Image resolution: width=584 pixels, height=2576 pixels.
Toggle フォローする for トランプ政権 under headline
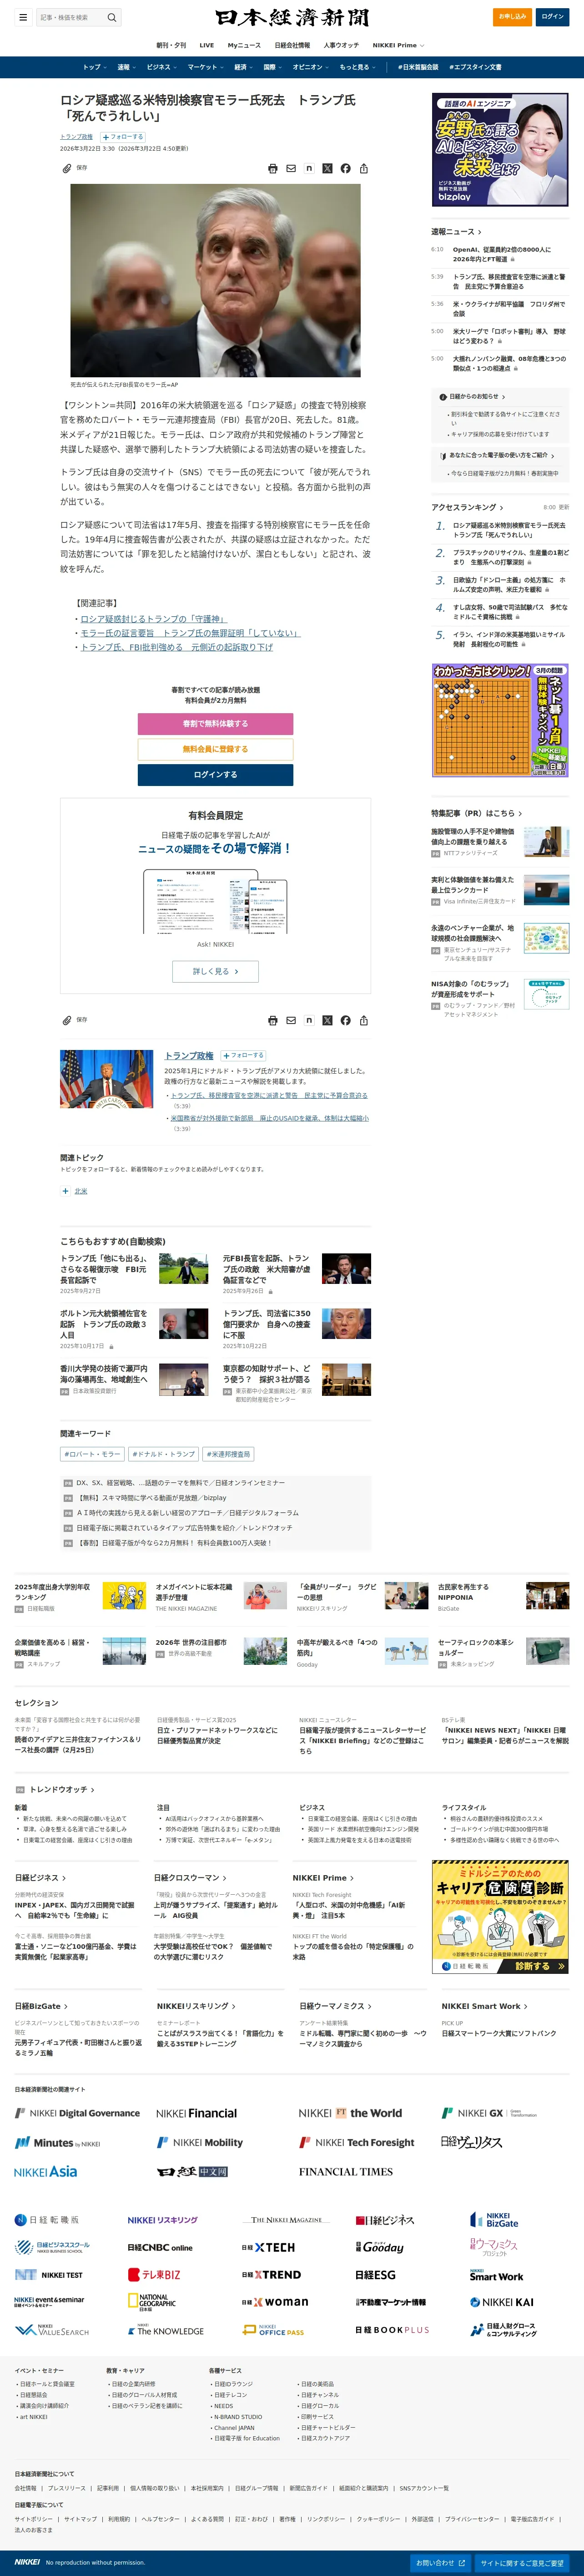click(x=123, y=137)
